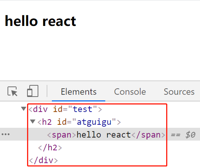This screenshot has width=200, height=168.
Task: Select the span hello react node
Action: pyautogui.click(x=106, y=135)
